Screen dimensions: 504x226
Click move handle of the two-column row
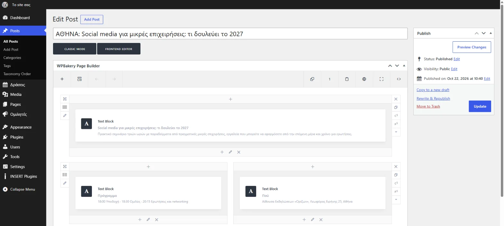click(x=65, y=166)
